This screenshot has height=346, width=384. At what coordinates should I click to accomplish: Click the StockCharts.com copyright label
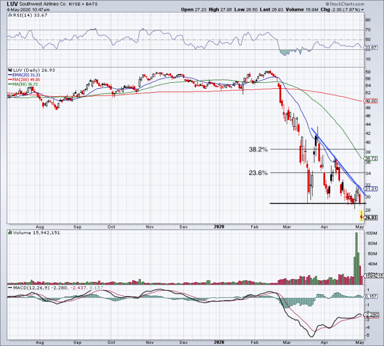pyautogui.click(x=345, y=4)
